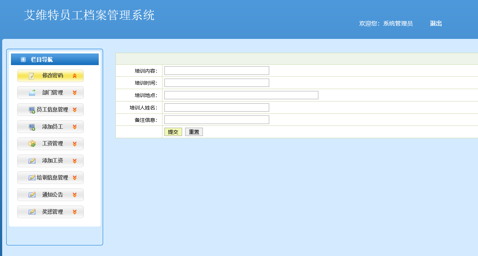The height and width of the screenshot is (256, 478).
Task: Open the 奖惩管理 menu item
Action: (x=50, y=212)
